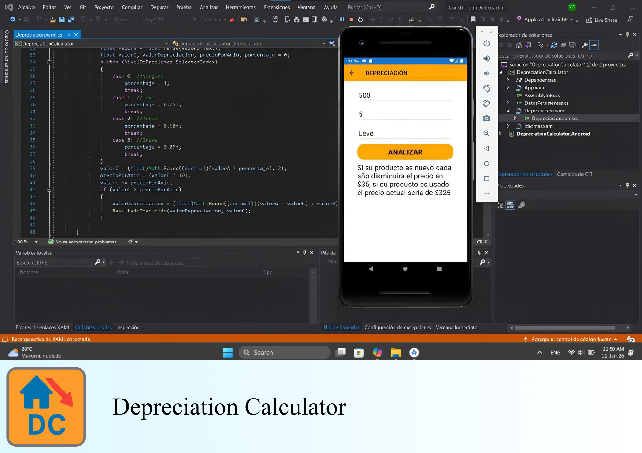The image size is (642, 453).
Task: Open the Continuar dropdown arrow
Action: pyautogui.click(x=225, y=19)
